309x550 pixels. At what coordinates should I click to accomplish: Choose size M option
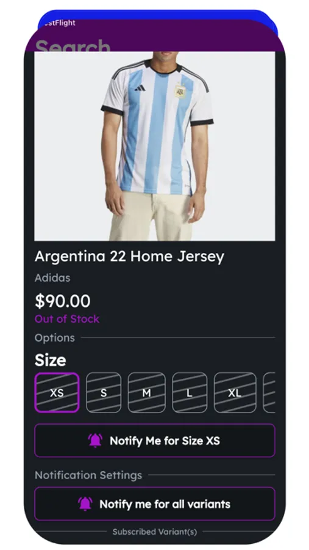tap(147, 392)
